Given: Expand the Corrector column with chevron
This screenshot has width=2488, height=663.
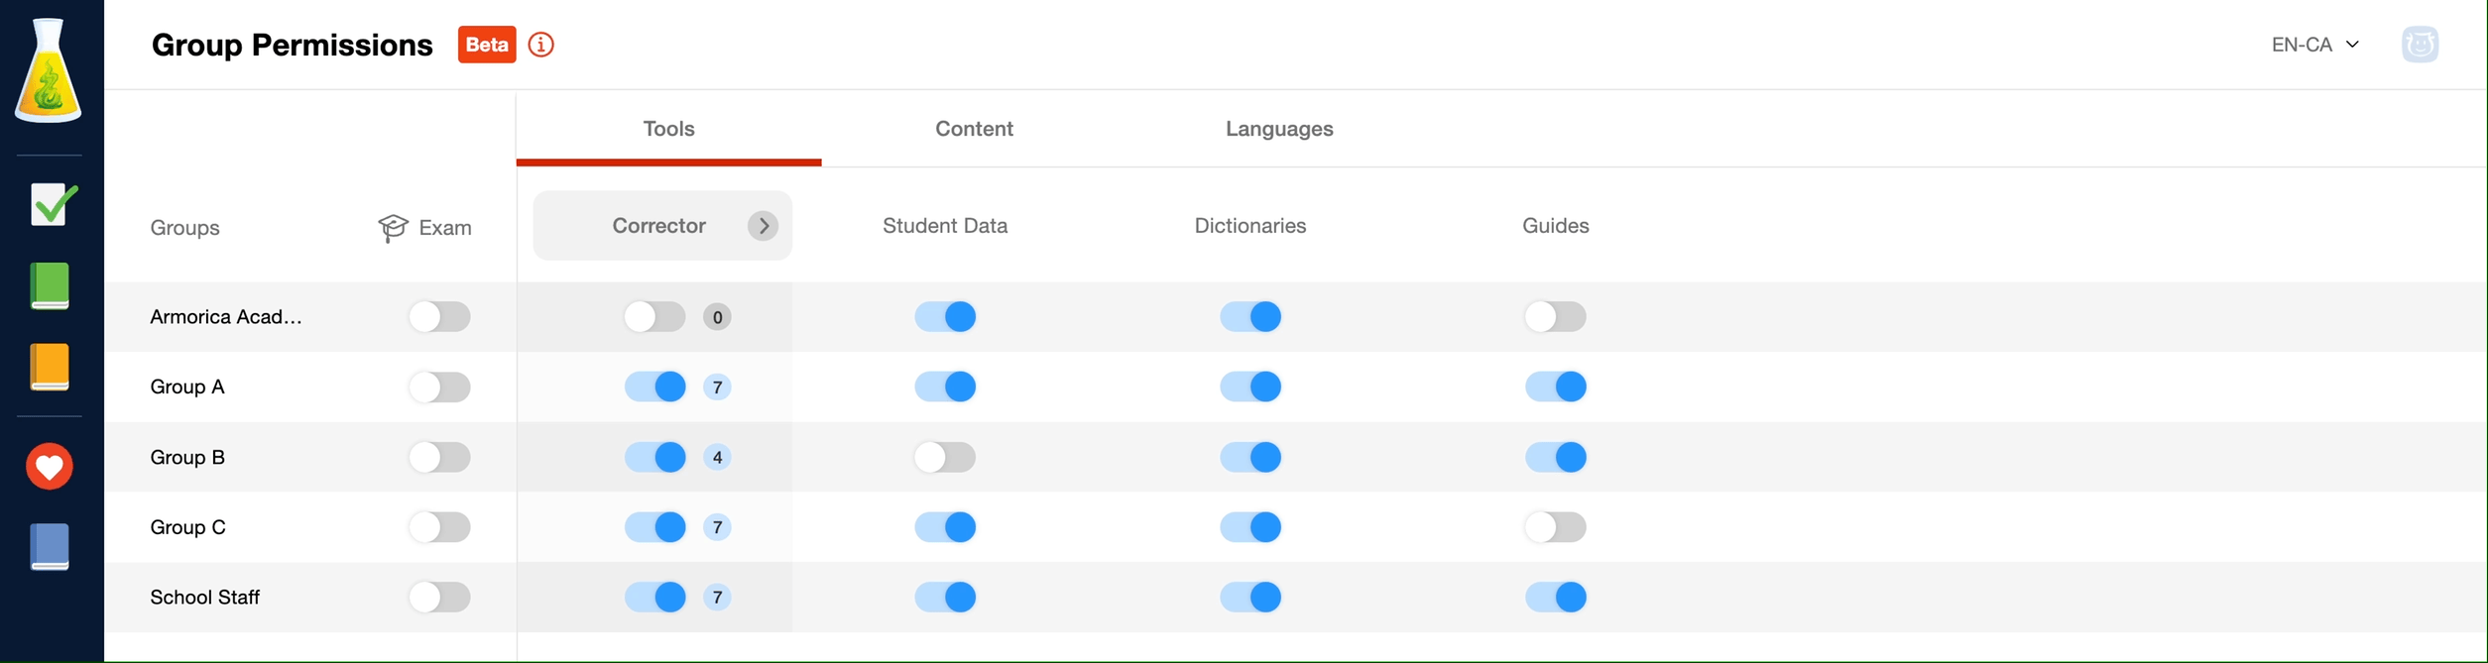Looking at the screenshot, I should (x=763, y=226).
